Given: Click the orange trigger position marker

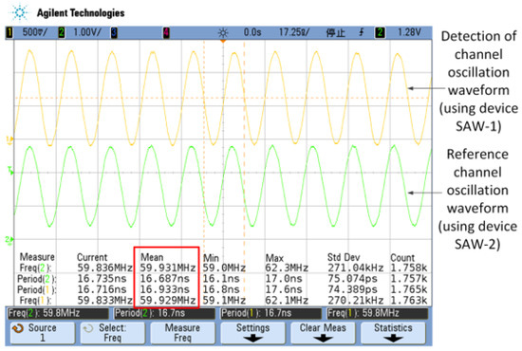Looking at the screenshot, I should coord(223,41).
